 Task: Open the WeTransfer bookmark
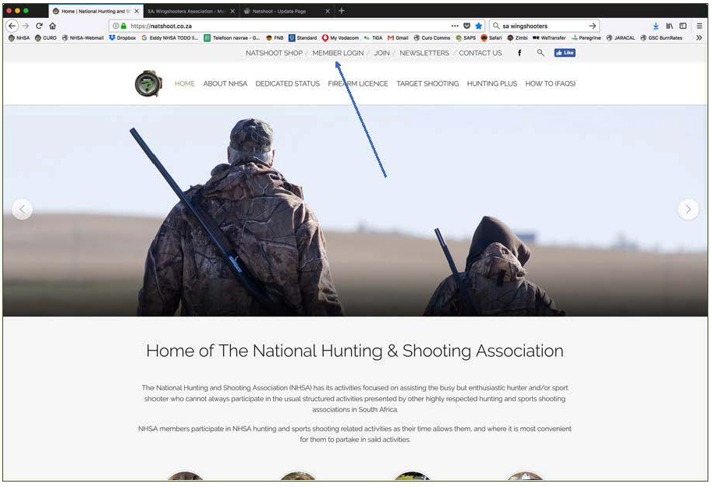(x=549, y=37)
